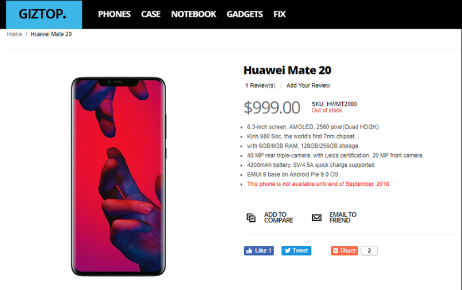Click the ADD TO COMPARE text
The image size is (462, 290).
pyautogui.click(x=279, y=218)
